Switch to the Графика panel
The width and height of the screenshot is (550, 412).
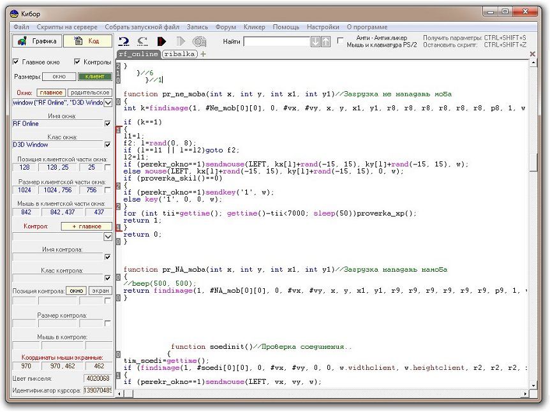(38, 41)
